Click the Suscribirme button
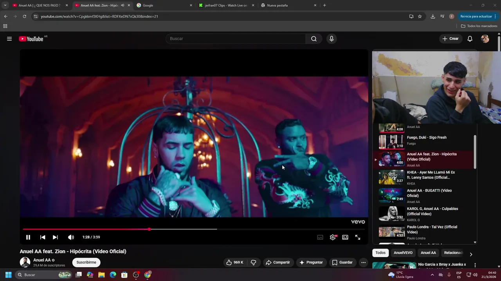This screenshot has height=281, width=501. pyautogui.click(x=86, y=262)
